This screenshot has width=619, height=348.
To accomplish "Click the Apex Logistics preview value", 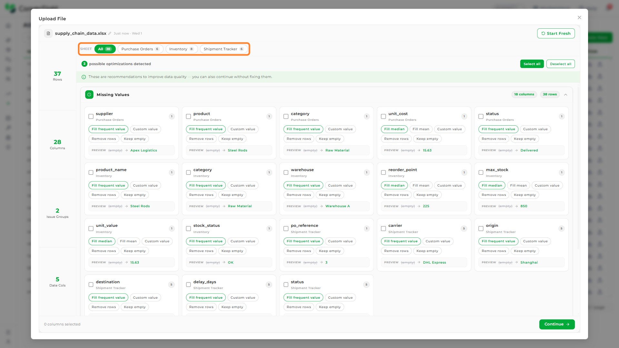I will tap(143, 150).
